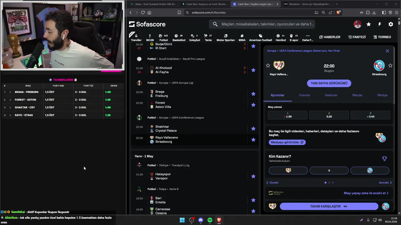401x225 pixels.
Task: Toggle favorite star for Forest vs Aston Villa
Action: coord(253,105)
